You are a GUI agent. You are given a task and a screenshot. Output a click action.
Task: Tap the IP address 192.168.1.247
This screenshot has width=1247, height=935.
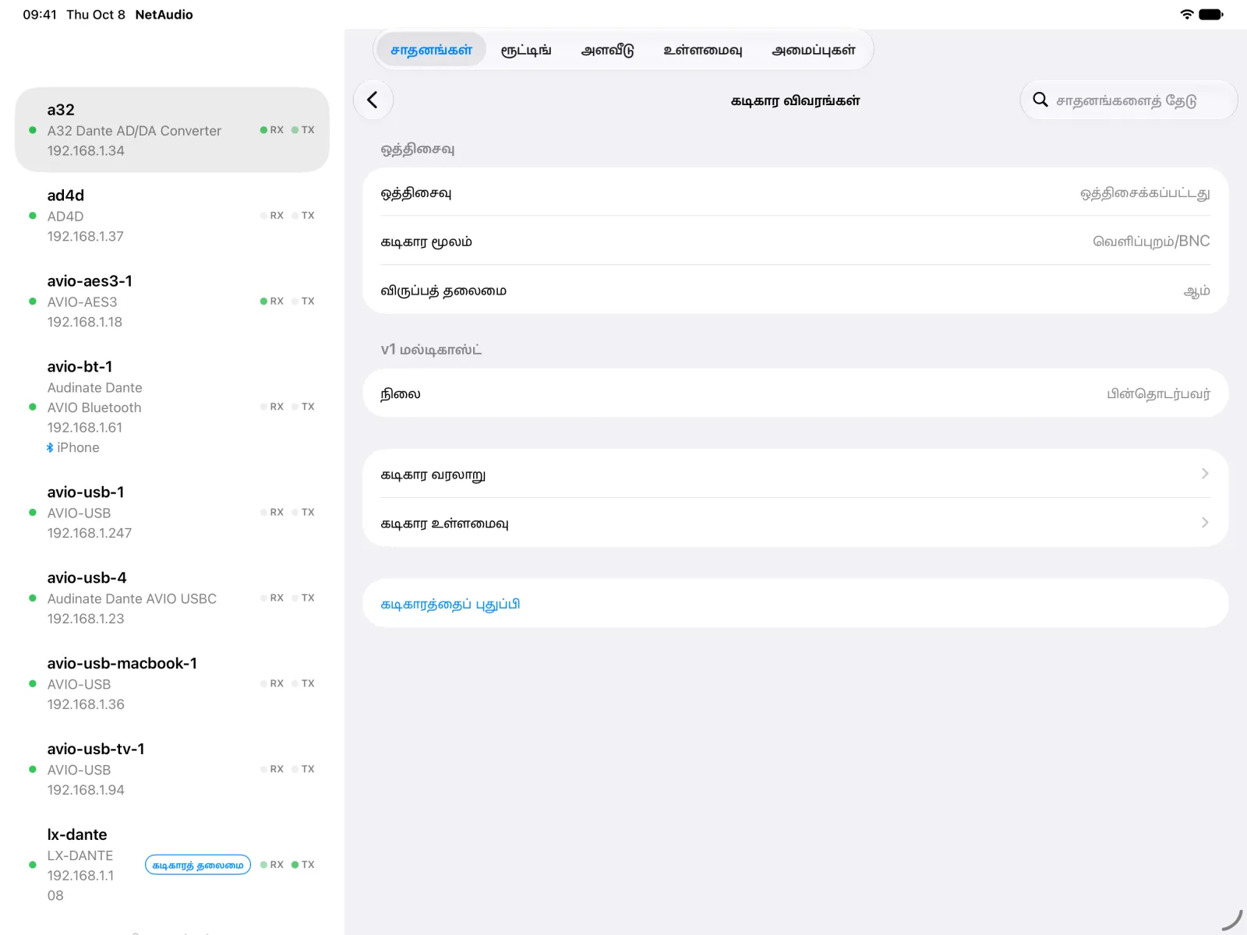pos(90,533)
